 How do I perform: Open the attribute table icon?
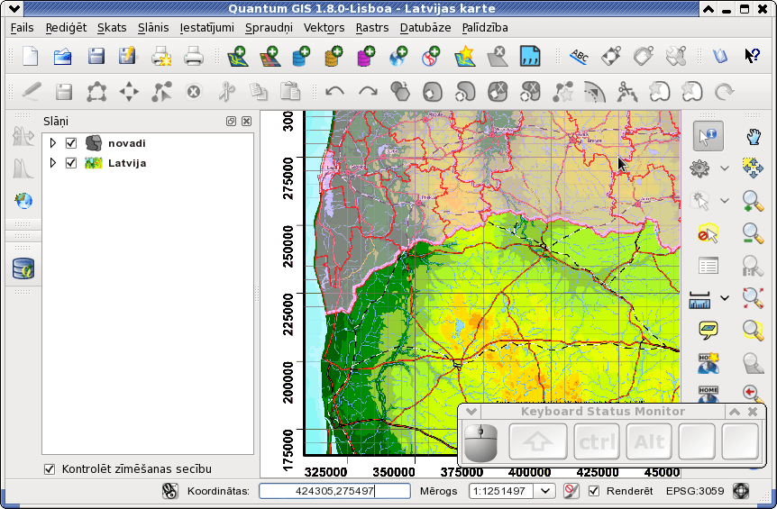(x=708, y=266)
